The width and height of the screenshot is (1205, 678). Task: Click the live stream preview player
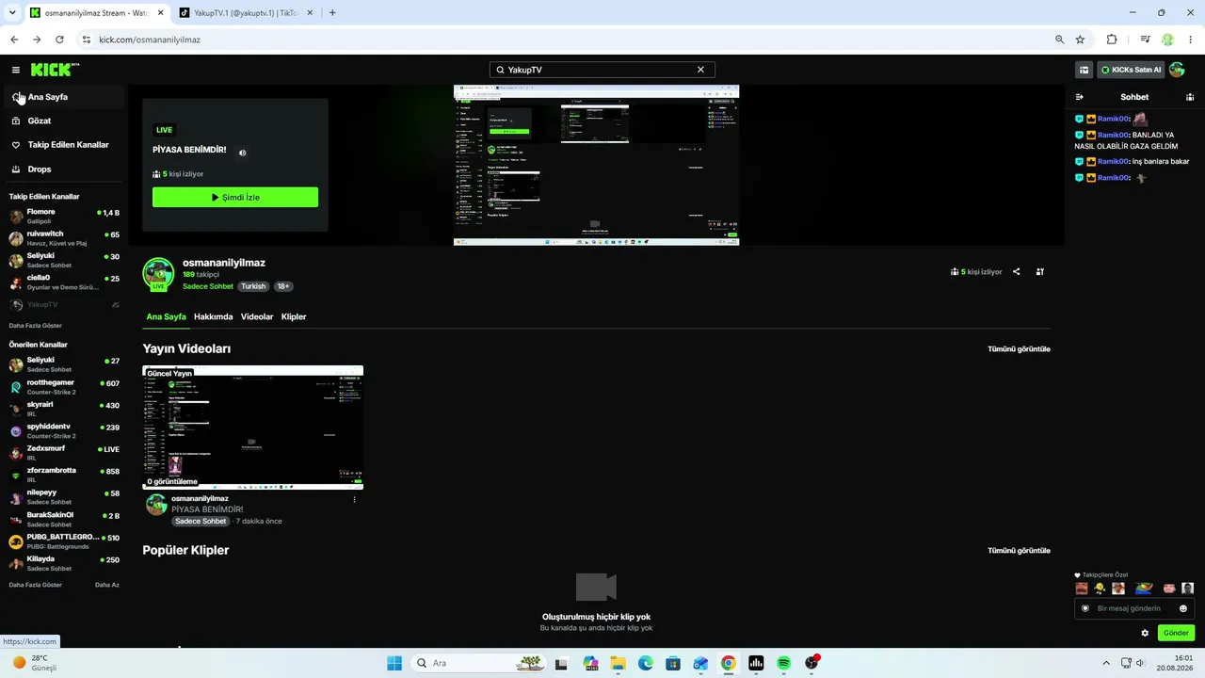pos(596,166)
